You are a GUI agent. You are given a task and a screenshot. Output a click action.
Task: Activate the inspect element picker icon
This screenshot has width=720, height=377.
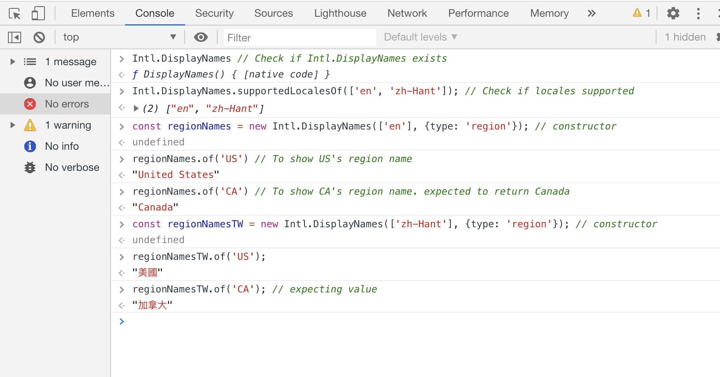[15, 14]
